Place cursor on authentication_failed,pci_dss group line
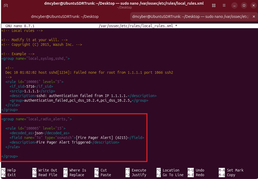 point(79,100)
